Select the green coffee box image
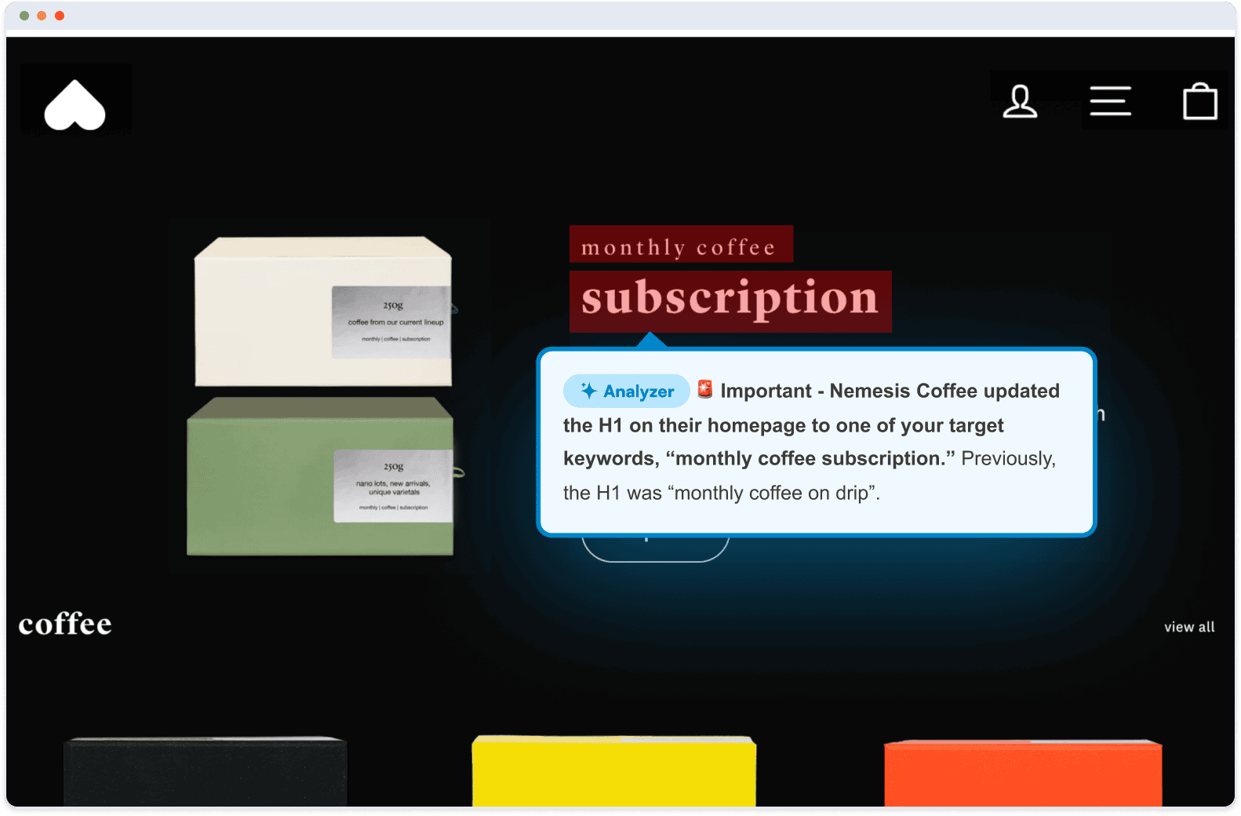The image size is (1241, 816). point(320,476)
